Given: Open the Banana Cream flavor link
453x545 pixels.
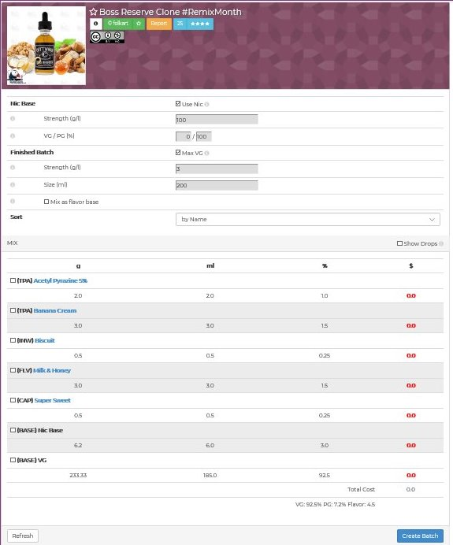Looking at the screenshot, I should (x=55, y=311).
